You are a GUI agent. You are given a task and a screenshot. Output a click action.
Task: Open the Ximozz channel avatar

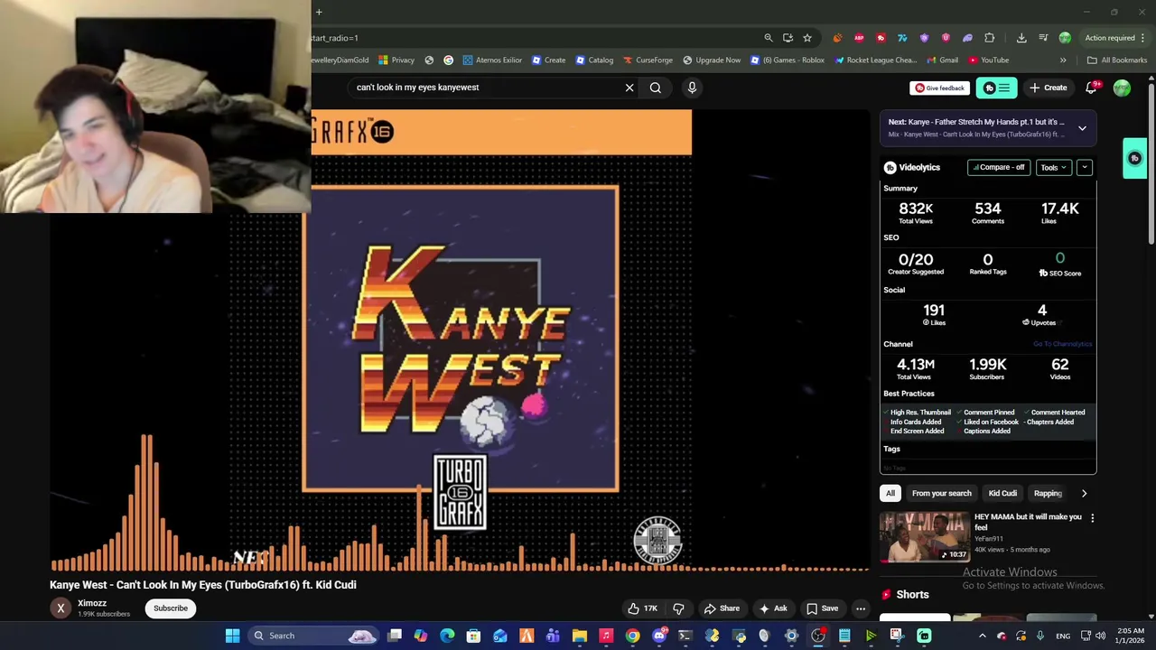point(61,608)
